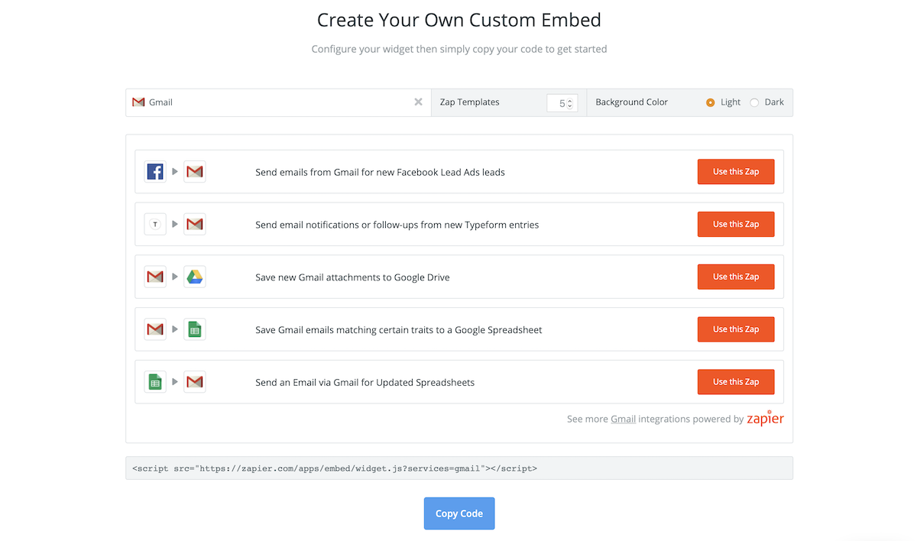The height and width of the screenshot is (541, 917).
Task: Click 'Save new Gmail attachments to Google Drive'
Action: 352,277
